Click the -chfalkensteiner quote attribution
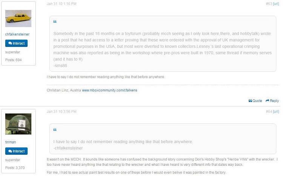 pos(68,148)
